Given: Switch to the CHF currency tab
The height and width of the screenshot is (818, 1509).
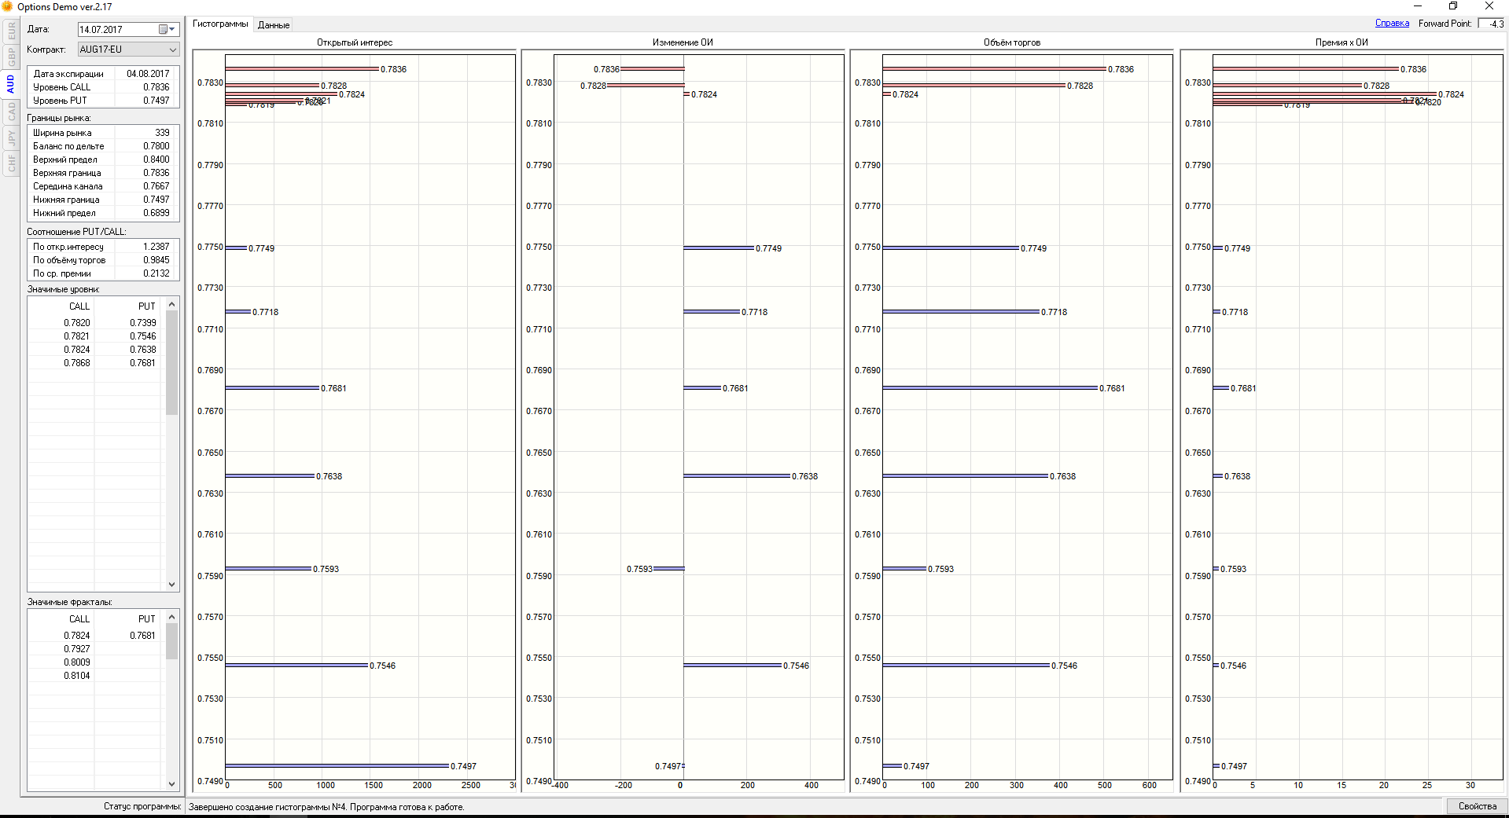Looking at the screenshot, I should [11, 163].
